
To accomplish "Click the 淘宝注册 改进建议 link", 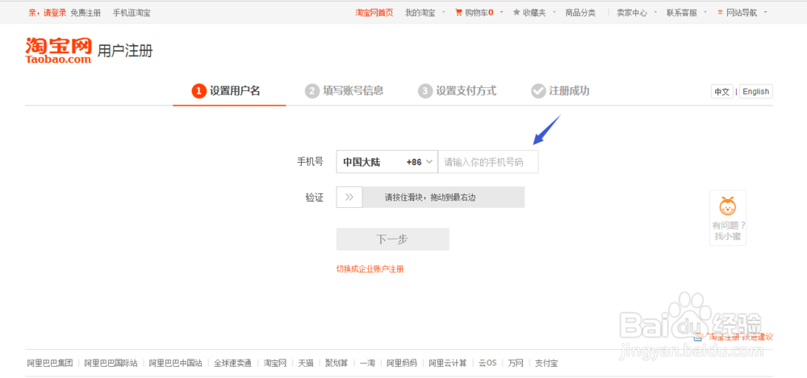I will (x=738, y=338).
